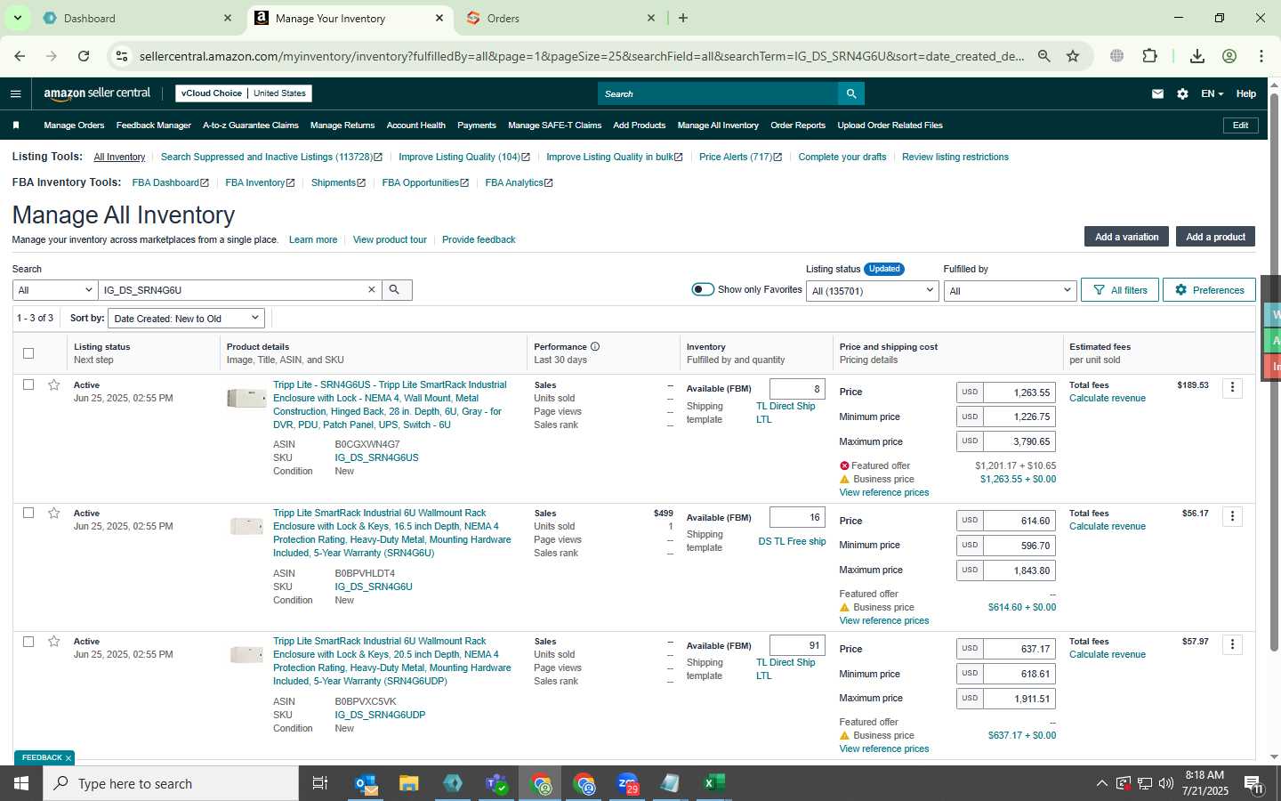Open Feedback Manager in nav bar
The image size is (1281, 801).
154,125
